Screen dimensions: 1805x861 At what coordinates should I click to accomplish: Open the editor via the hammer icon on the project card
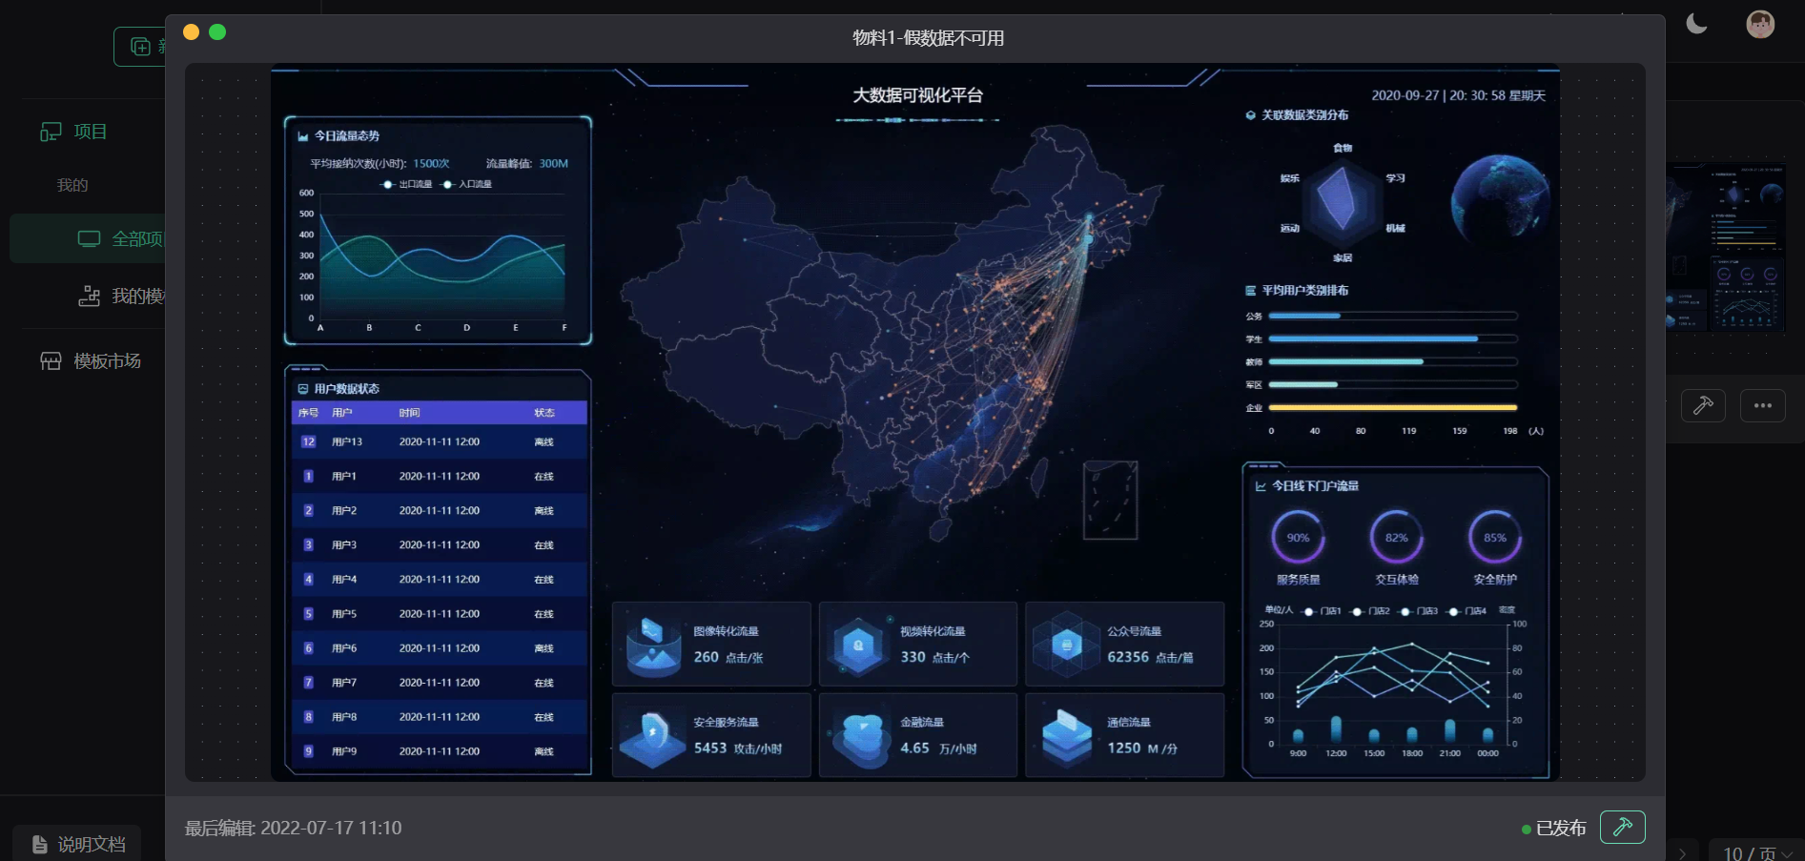[1703, 405]
